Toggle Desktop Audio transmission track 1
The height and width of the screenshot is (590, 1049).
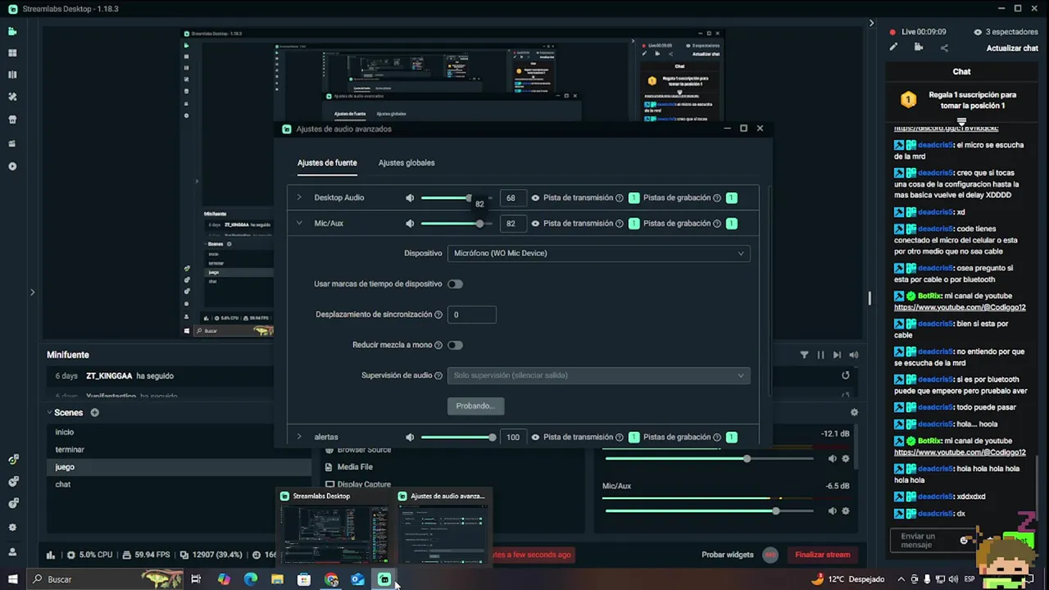(633, 197)
